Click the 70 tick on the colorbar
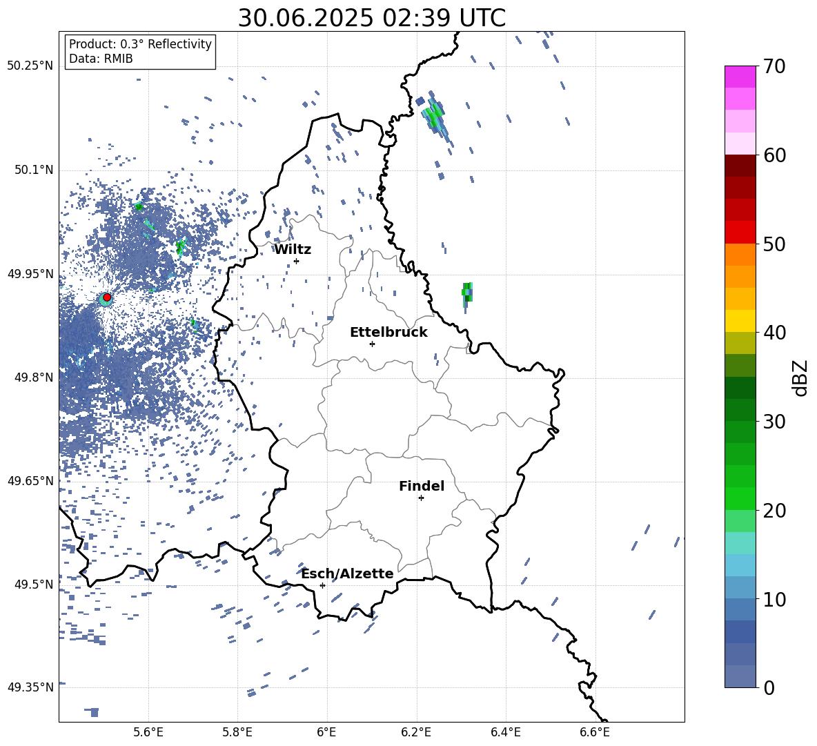Viewport: 817px width, 746px height. click(775, 67)
